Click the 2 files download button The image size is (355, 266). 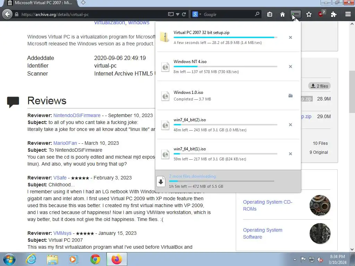point(319,86)
